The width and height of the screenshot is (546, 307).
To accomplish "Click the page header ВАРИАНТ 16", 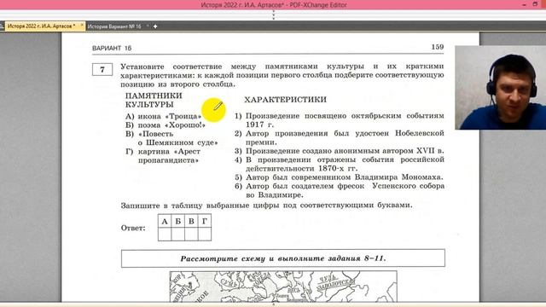I will tap(112, 48).
